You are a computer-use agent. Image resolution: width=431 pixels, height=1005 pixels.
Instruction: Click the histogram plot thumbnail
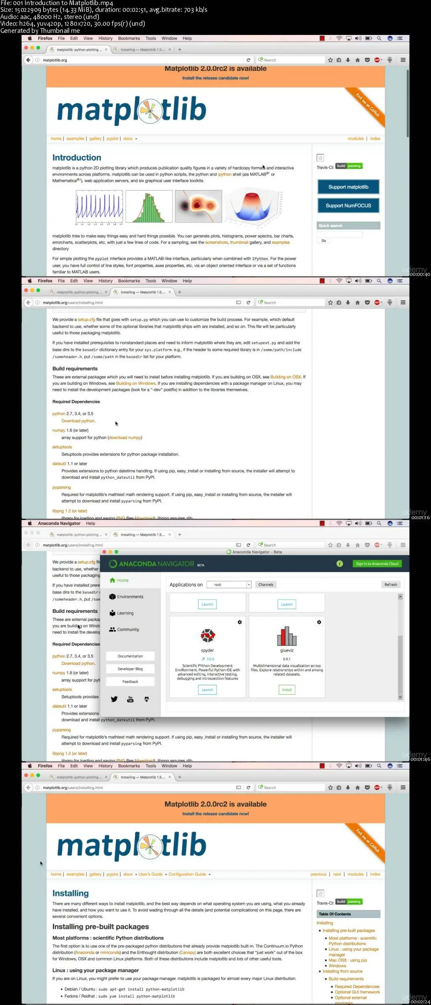point(149,206)
